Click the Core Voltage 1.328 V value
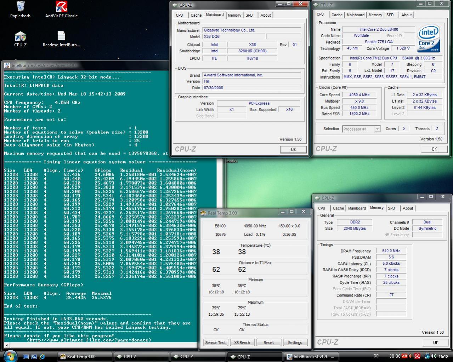Image resolution: width=453 pixels, height=362 pixels. coord(403,48)
